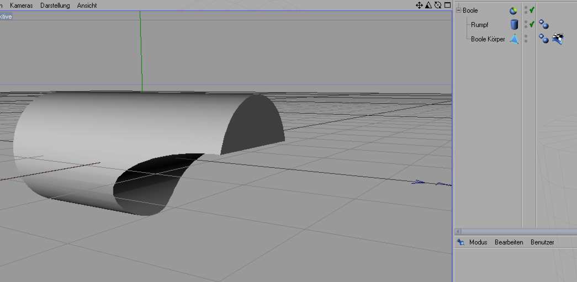Select the Phong tag on Boole Körper
Image resolution: width=577 pixels, height=282 pixels.
(544, 39)
